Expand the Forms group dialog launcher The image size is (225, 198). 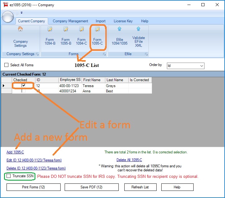[104, 54]
